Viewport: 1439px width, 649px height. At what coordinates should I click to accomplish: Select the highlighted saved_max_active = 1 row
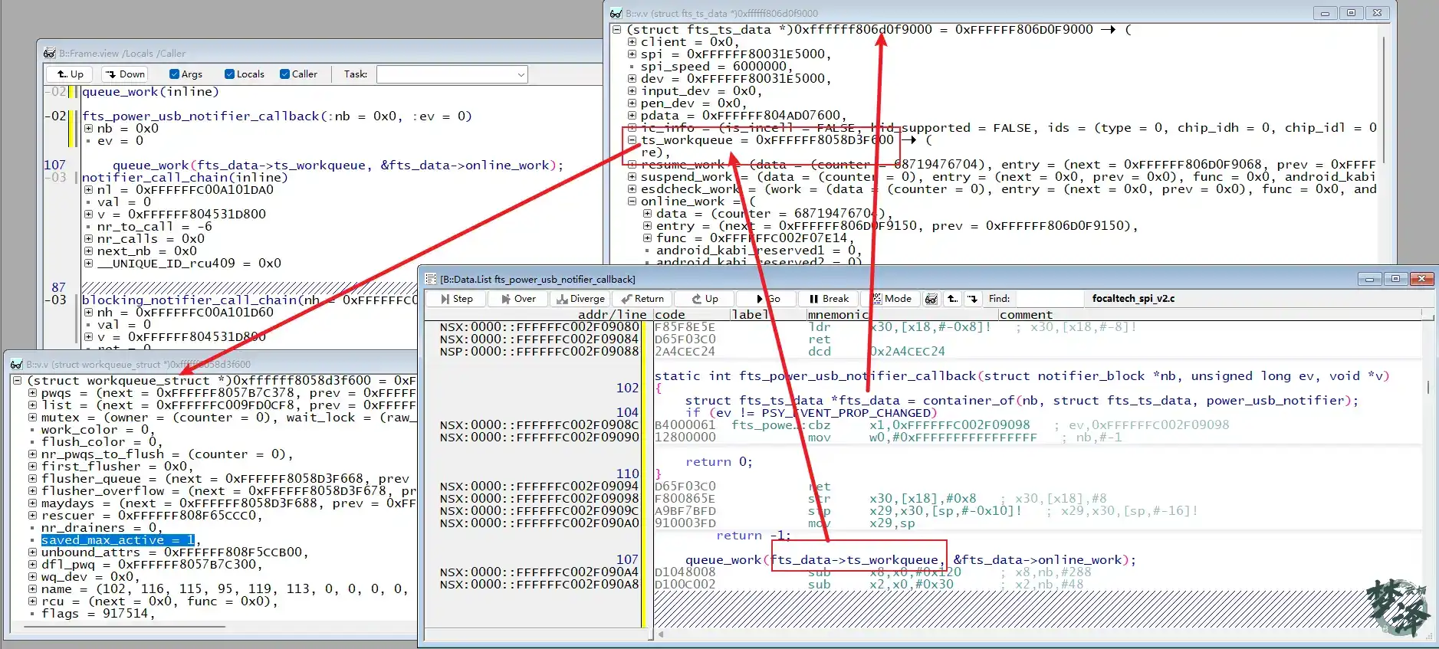point(118,540)
